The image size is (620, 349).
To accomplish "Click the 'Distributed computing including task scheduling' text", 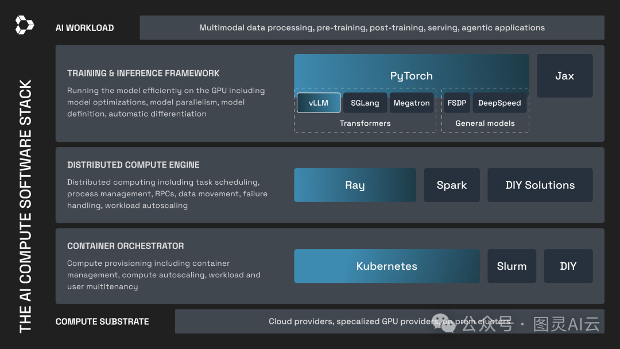I will pos(167,193).
